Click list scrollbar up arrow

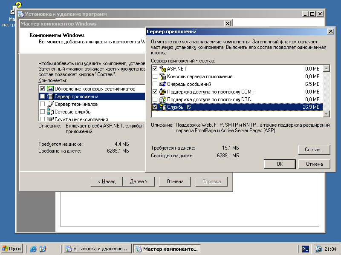click(327, 69)
